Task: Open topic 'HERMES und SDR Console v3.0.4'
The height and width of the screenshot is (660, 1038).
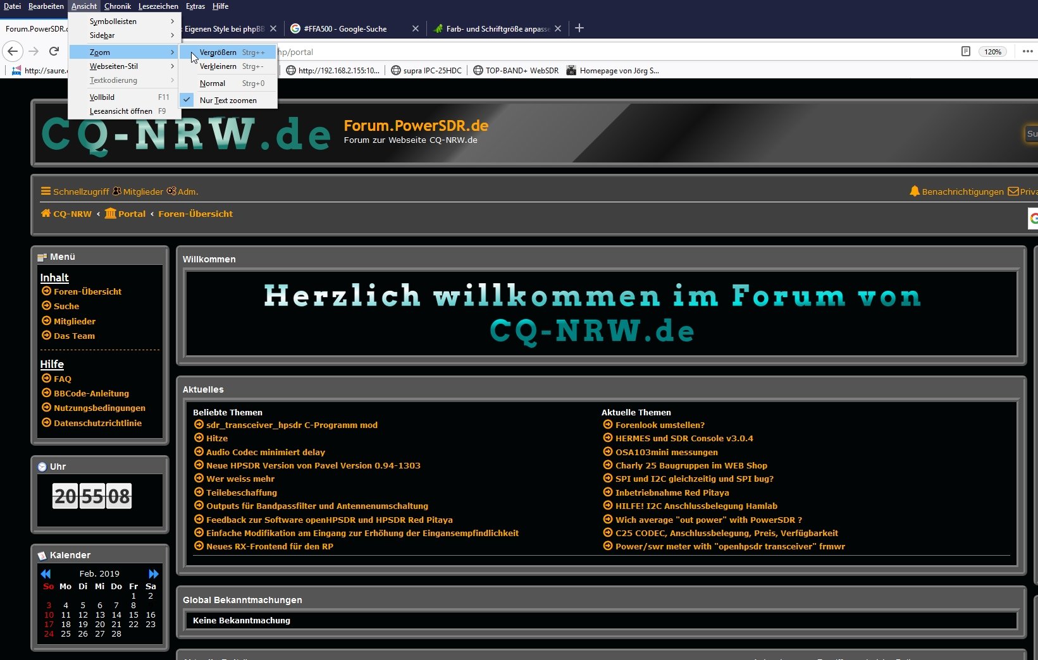Action: (684, 438)
